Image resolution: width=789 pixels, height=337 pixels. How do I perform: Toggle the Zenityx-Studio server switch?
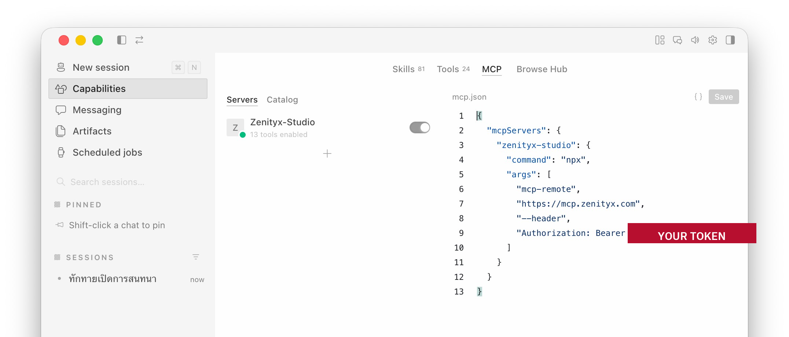coord(420,127)
